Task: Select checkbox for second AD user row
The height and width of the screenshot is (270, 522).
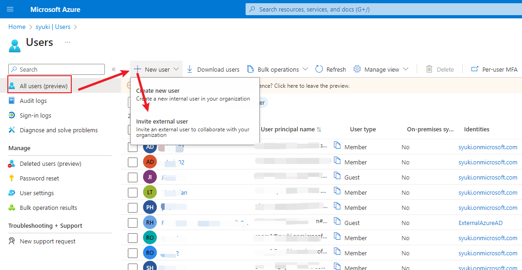Action: [133, 162]
